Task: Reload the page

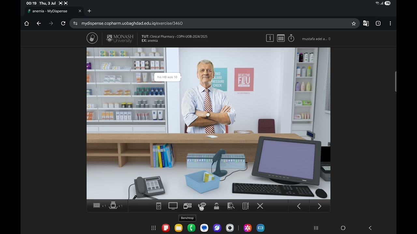Action: point(63,23)
